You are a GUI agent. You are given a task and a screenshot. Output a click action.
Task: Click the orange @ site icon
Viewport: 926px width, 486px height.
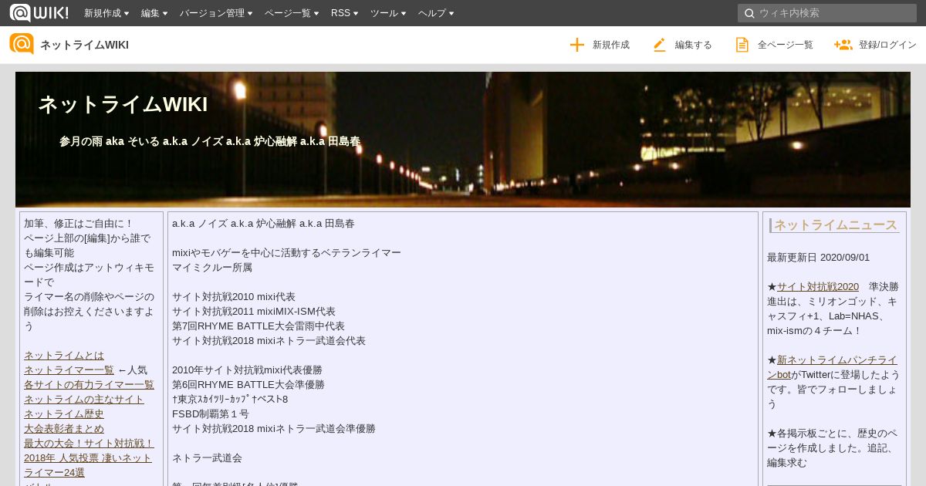(x=22, y=44)
